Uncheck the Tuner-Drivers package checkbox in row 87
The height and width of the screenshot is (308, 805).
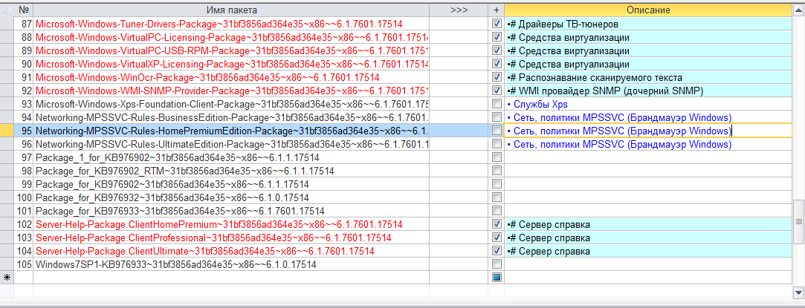(x=497, y=24)
